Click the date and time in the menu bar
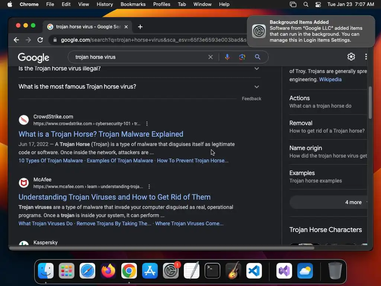 (350, 4)
